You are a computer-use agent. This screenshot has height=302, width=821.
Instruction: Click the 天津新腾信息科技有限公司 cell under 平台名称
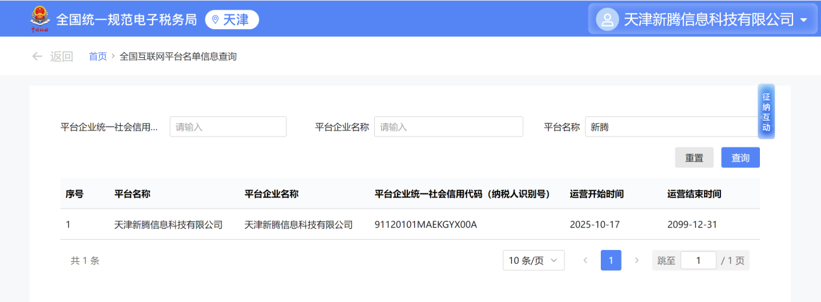tap(169, 225)
